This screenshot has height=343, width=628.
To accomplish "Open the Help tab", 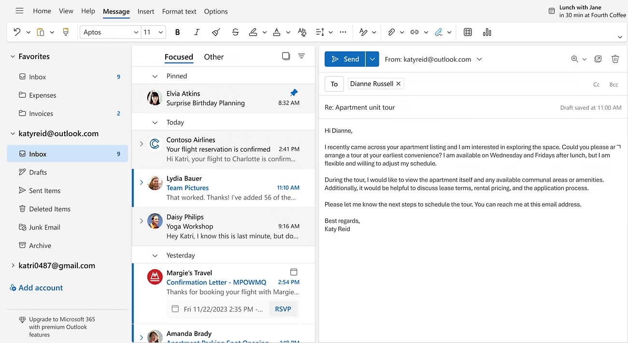I will click(88, 11).
